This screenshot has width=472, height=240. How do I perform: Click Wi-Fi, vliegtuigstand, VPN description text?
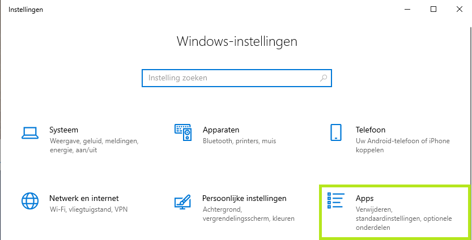click(x=88, y=209)
